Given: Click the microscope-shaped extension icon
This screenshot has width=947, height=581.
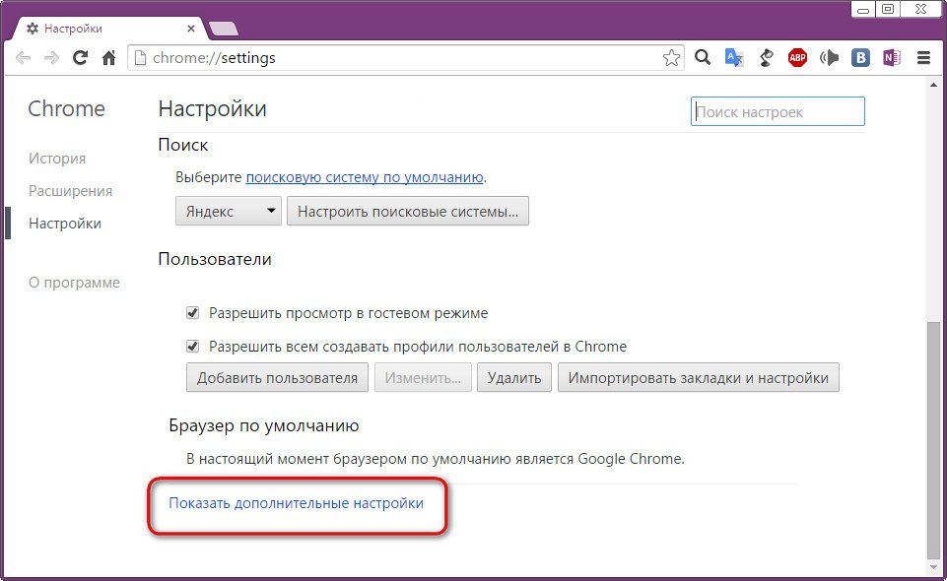Looking at the screenshot, I should [x=766, y=57].
